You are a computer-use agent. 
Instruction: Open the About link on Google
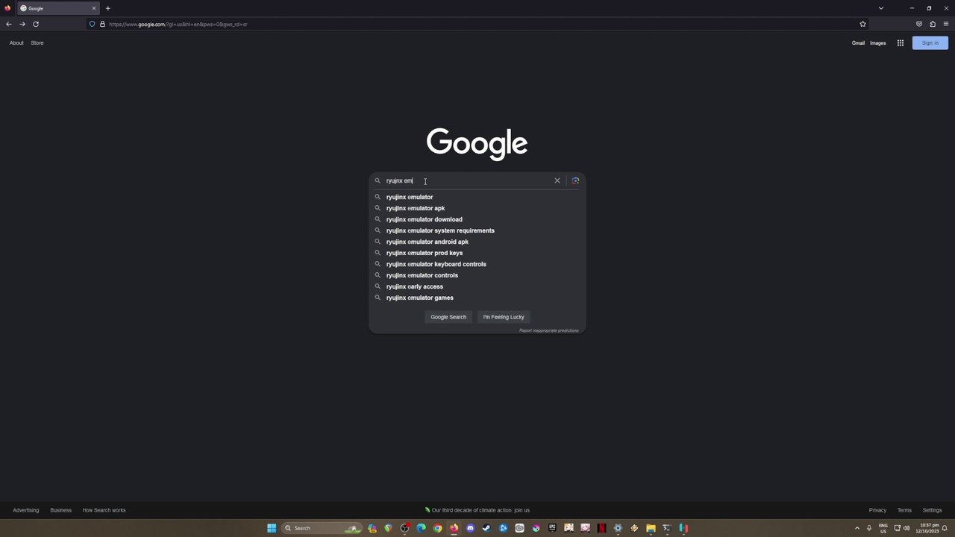tap(16, 43)
